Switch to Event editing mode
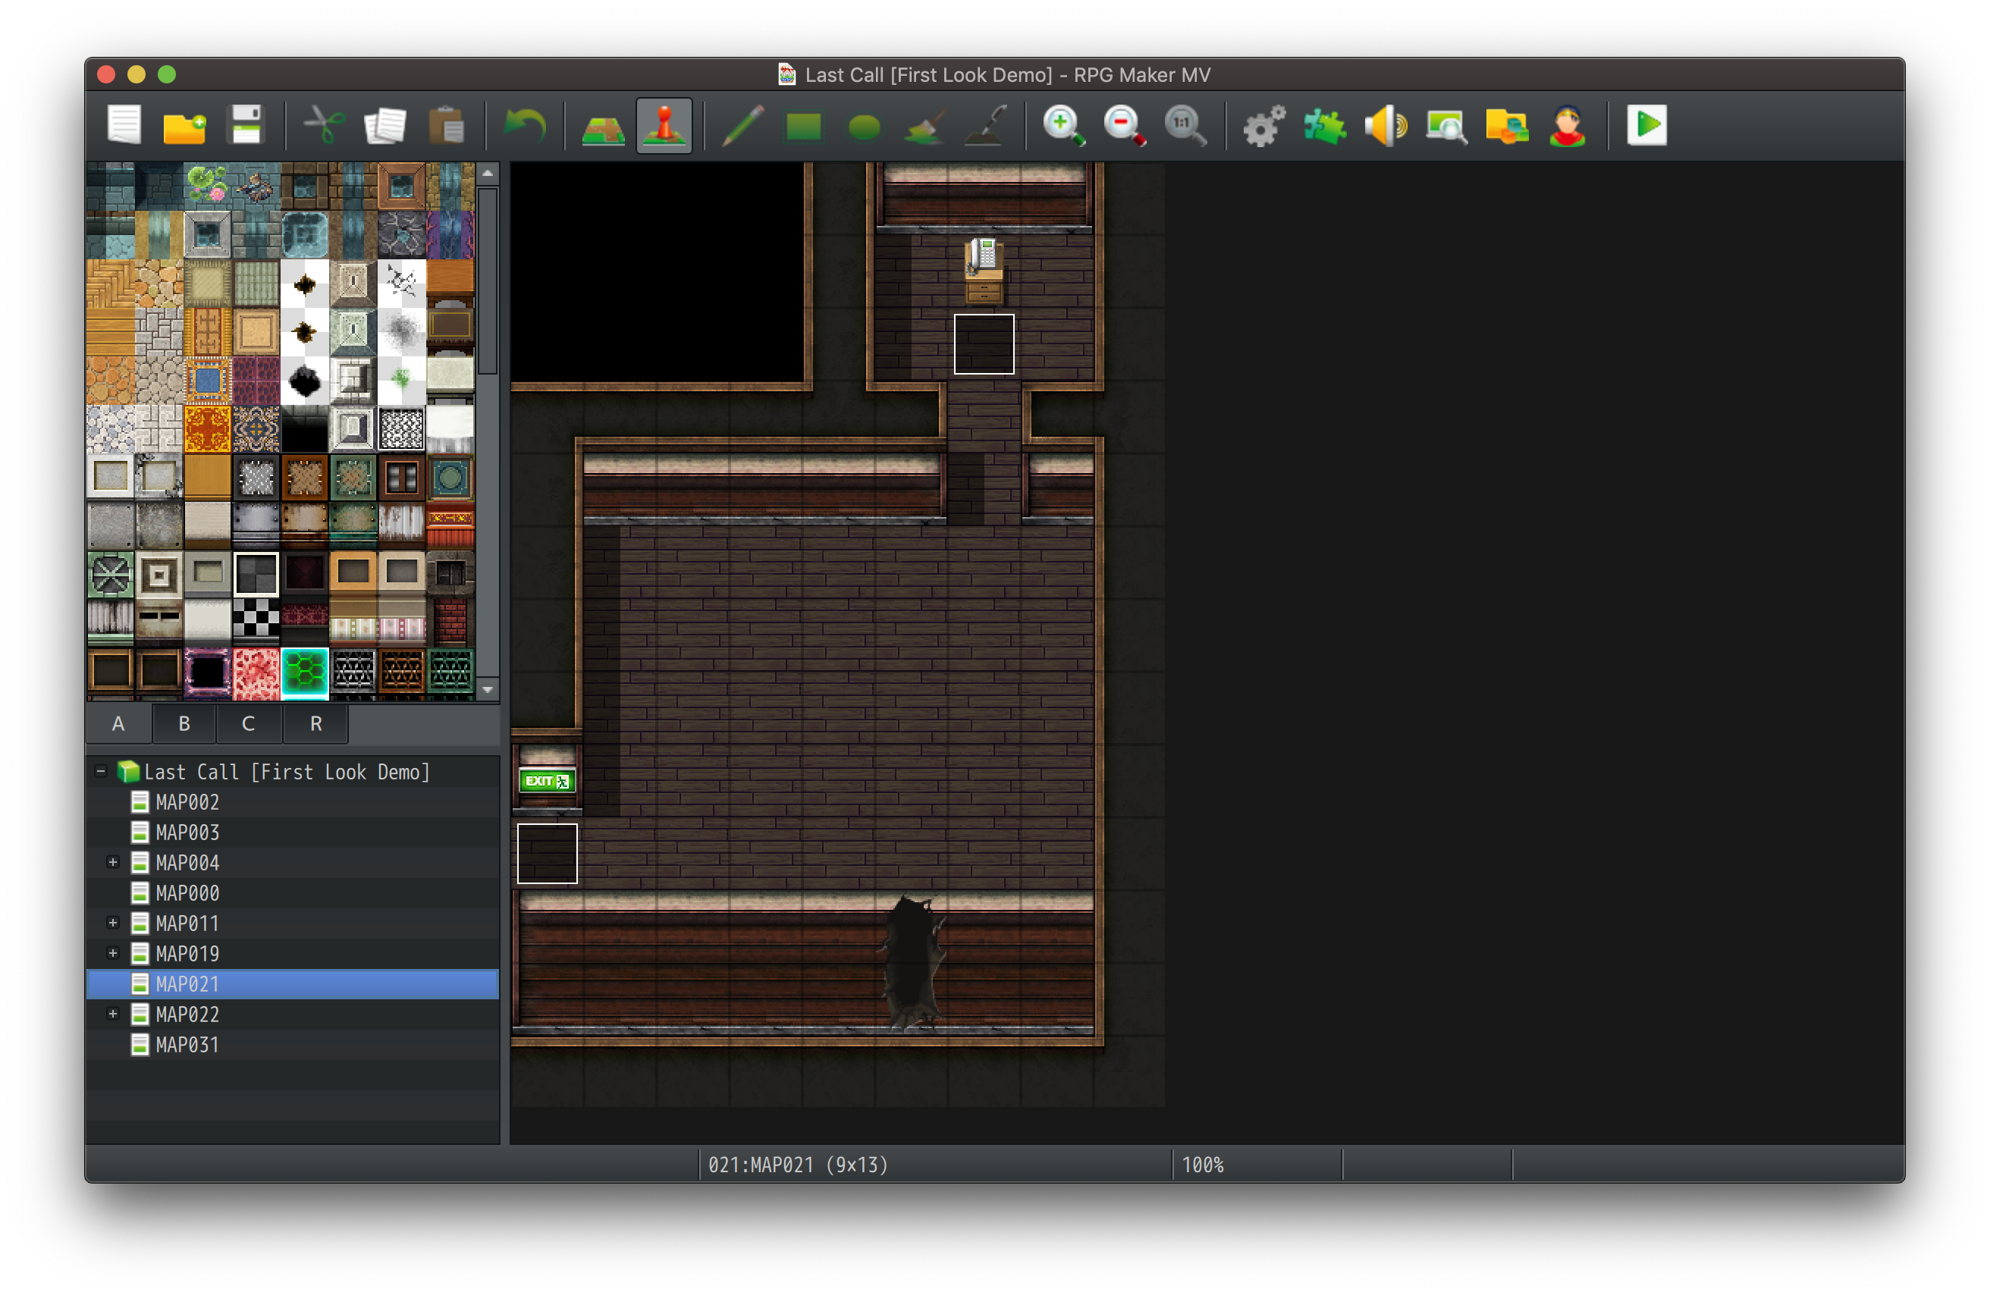 point(664,125)
